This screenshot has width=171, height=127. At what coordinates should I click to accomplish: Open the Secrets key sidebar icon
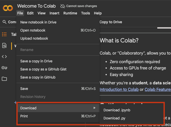4,68
